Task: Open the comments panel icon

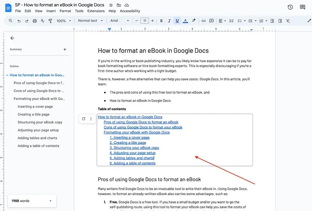Action: coord(303,7)
